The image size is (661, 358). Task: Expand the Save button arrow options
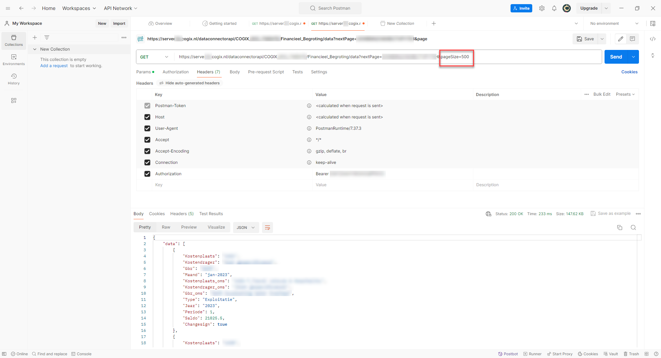pyautogui.click(x=602, y=39)
